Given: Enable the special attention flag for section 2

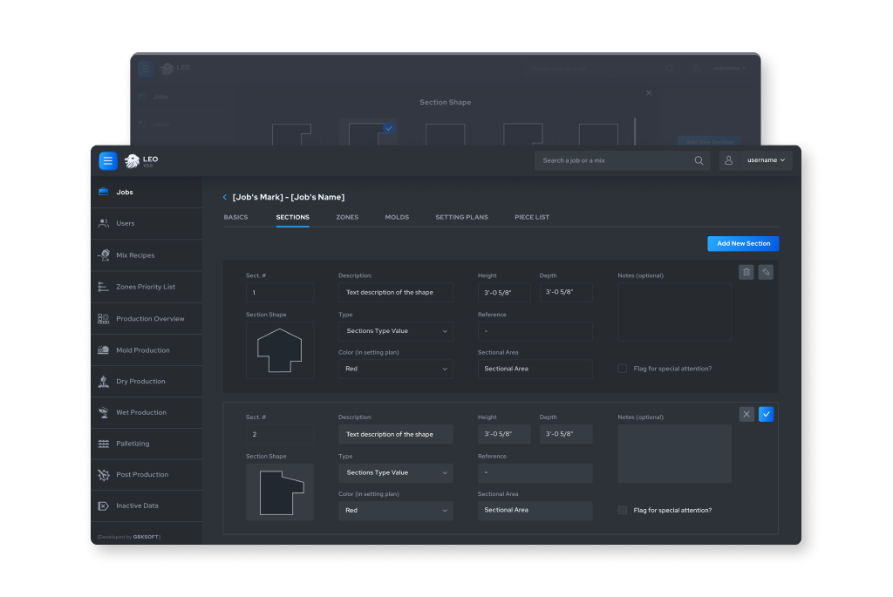Looking at the screenshot, I should click(624, 510).
